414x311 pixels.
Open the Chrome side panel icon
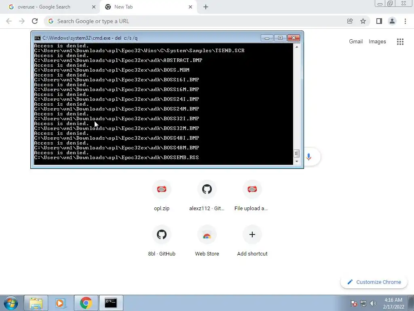click(379, 21)
